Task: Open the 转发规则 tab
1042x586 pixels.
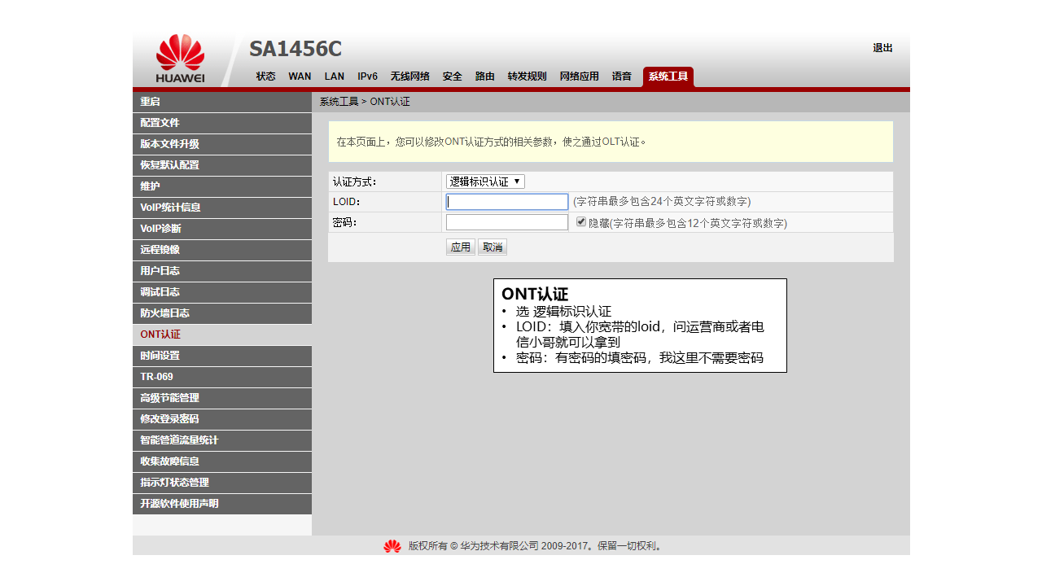Action: coord(527,77)
